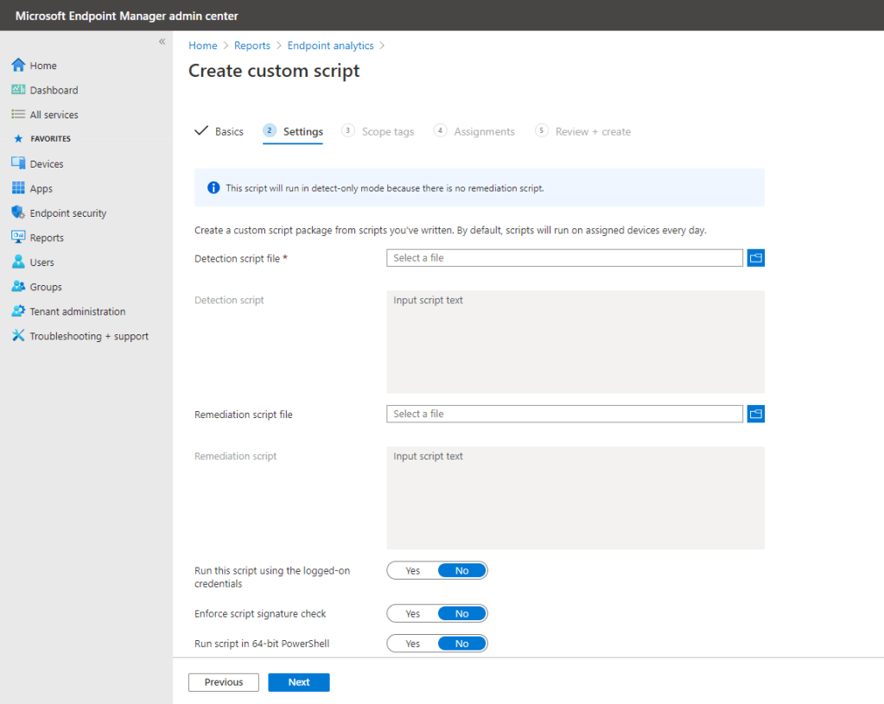Click the Detection script file input field
The width and height of the screenshot is (884, 704).
pos(563,257)
